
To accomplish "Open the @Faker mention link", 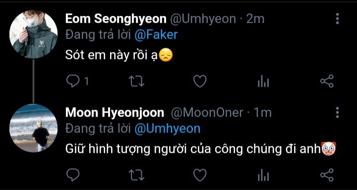I will 156,35.
